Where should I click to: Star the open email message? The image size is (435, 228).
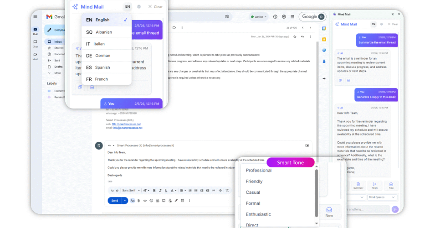pos(295,36)
